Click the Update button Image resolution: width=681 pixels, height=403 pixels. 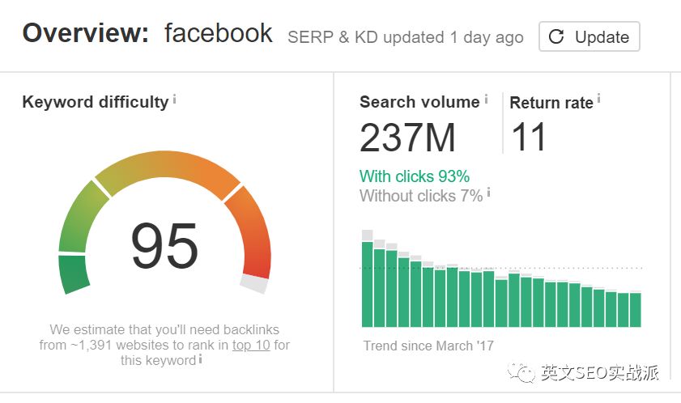coord(589,37)
